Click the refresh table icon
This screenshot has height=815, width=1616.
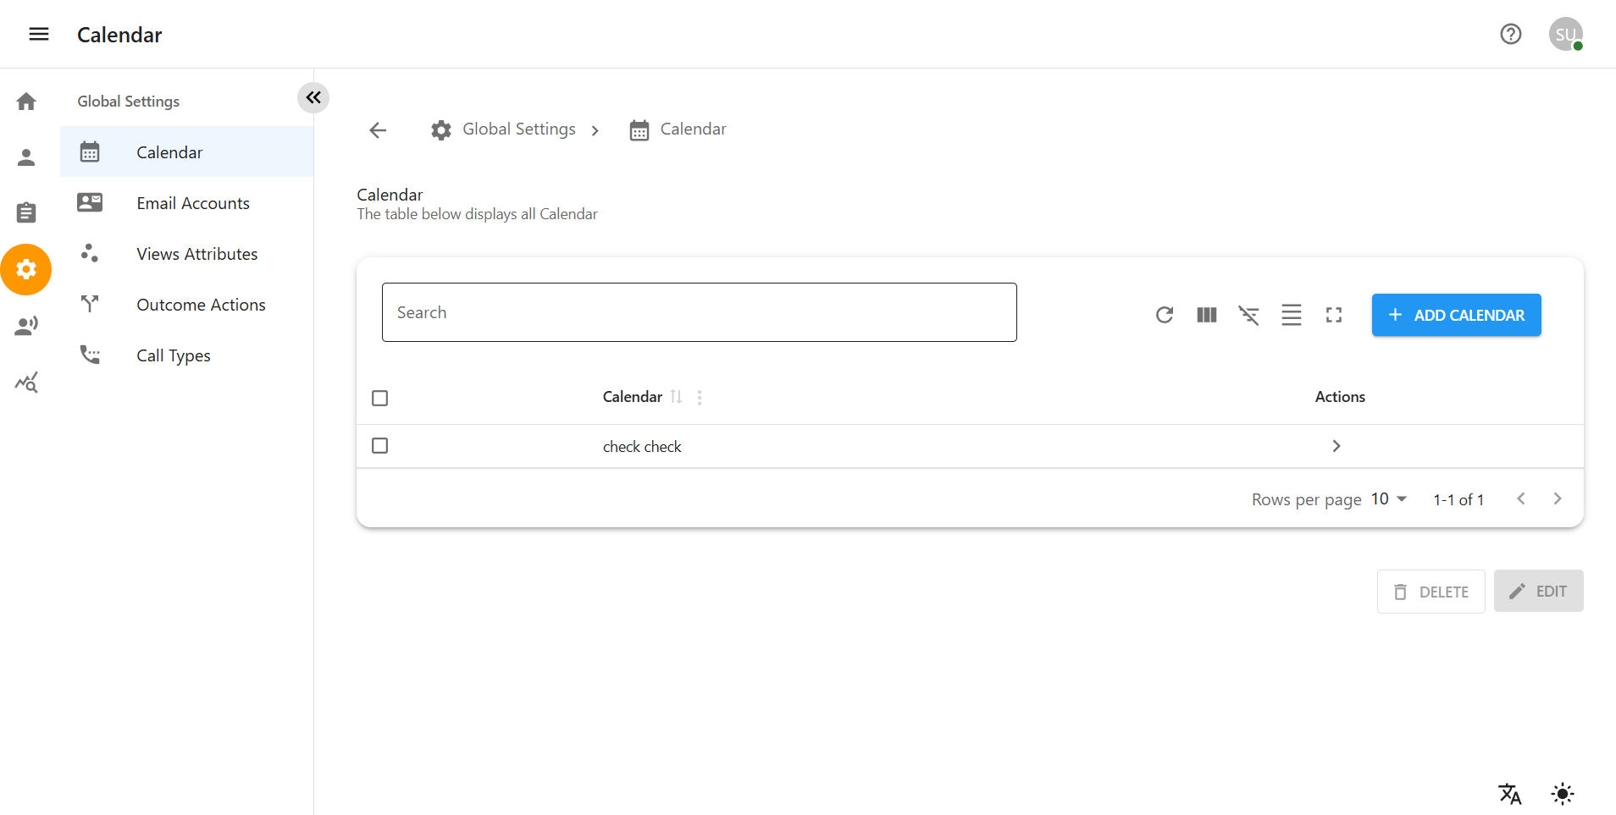click(1164, 315)
